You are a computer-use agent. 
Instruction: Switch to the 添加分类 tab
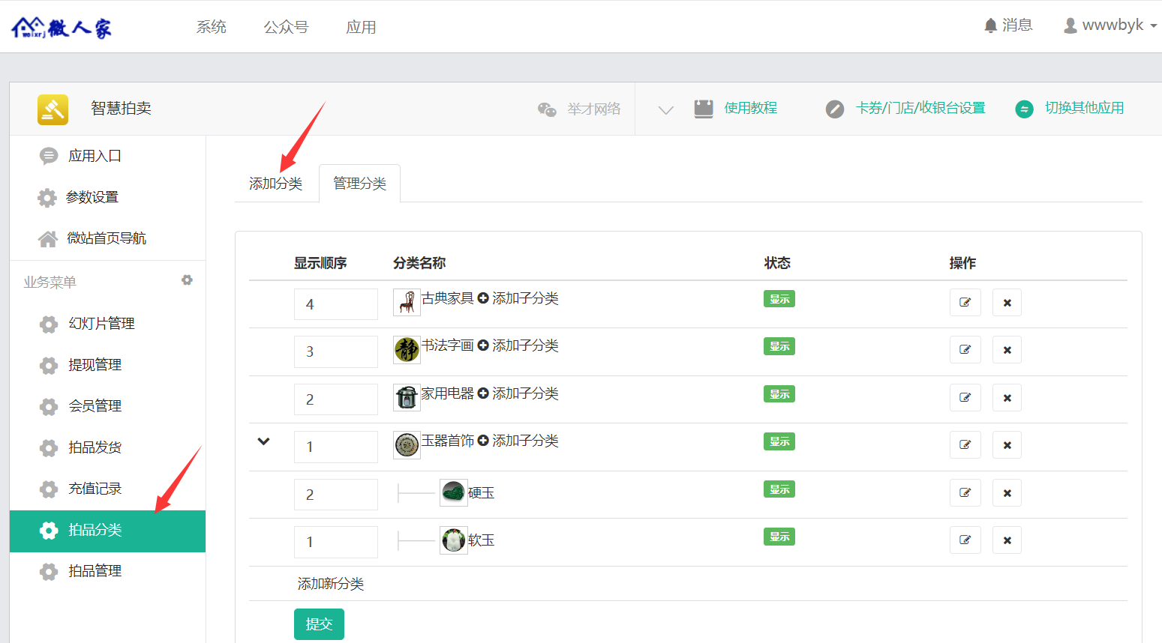coord(275,184)
